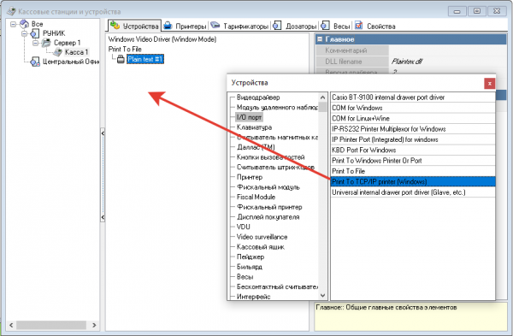Select Бильярд device category

(250, 267)
